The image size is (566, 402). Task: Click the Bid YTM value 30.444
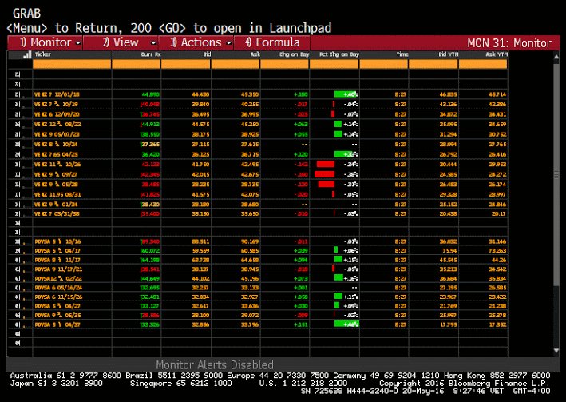(x=449, y=165)
